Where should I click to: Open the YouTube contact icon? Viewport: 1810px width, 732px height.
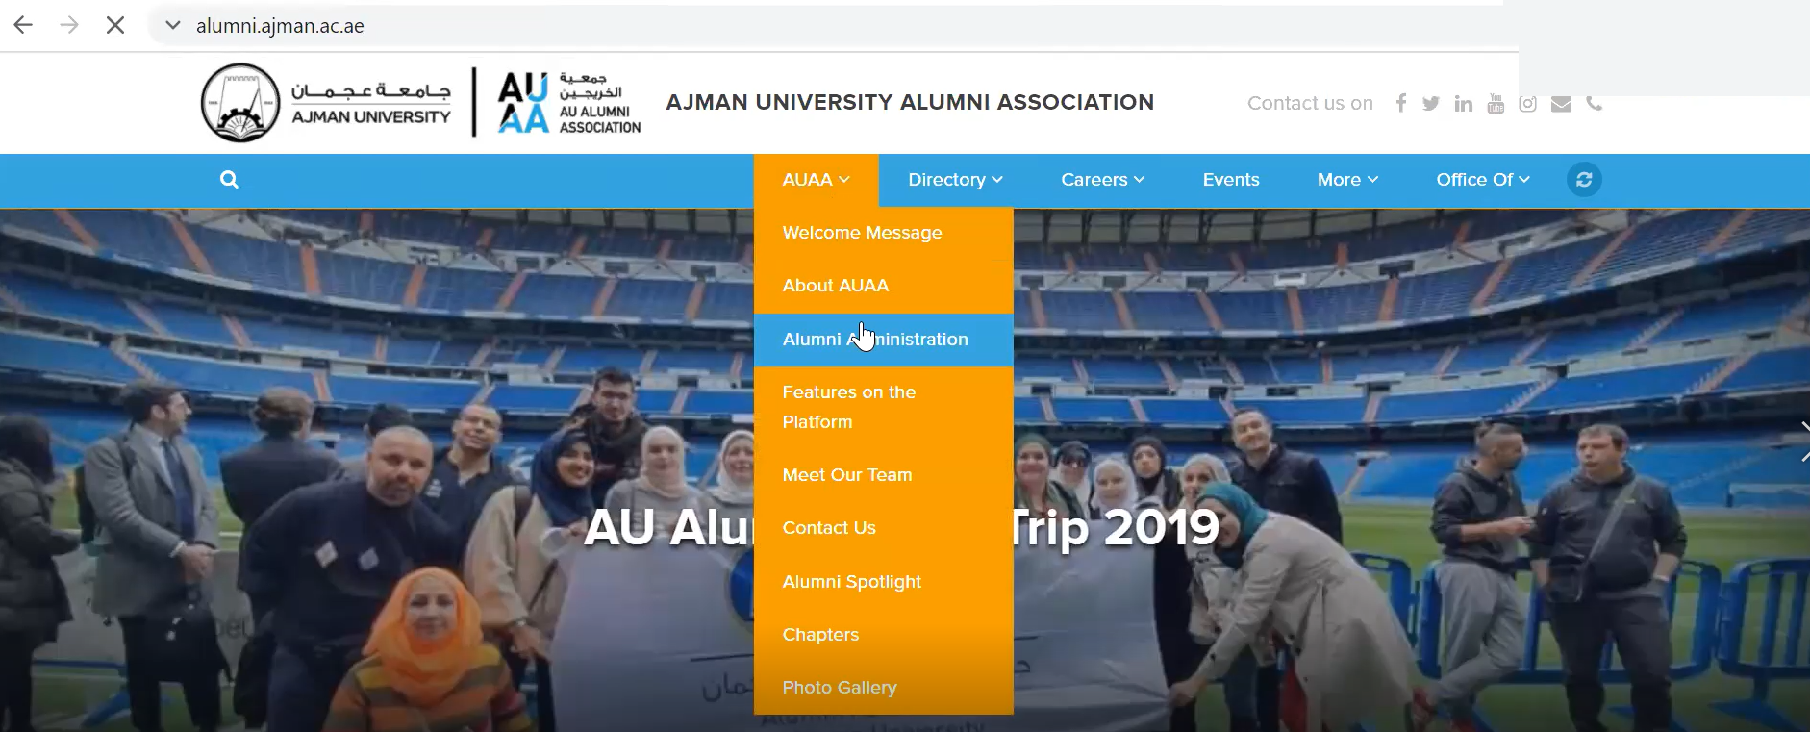pyautogui.click(x=1496, y=103)
